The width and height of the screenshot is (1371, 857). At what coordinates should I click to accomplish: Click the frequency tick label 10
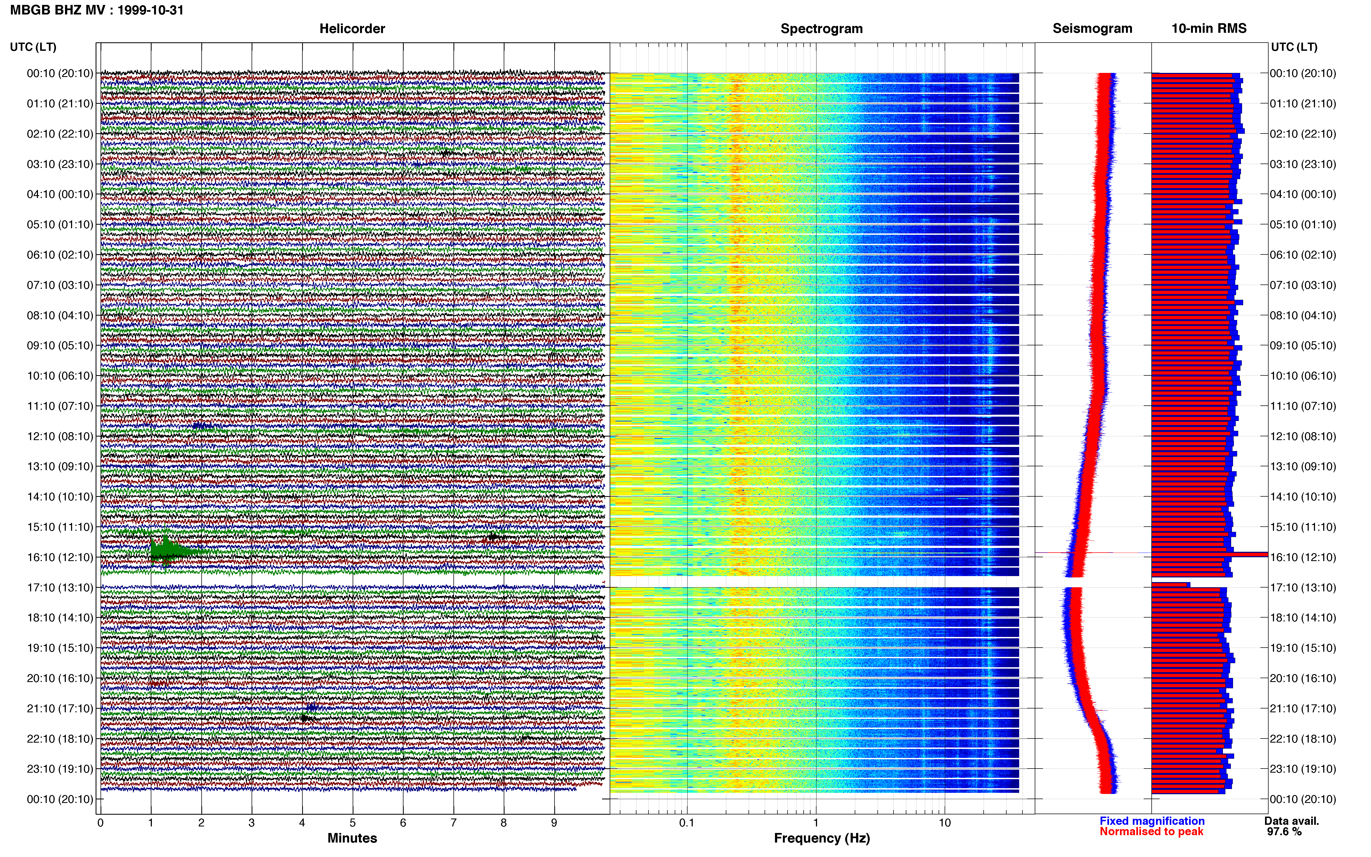[x=945, y=823]
